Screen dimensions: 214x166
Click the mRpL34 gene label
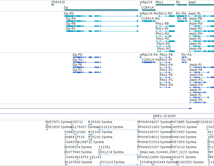(x=146, y=2)
